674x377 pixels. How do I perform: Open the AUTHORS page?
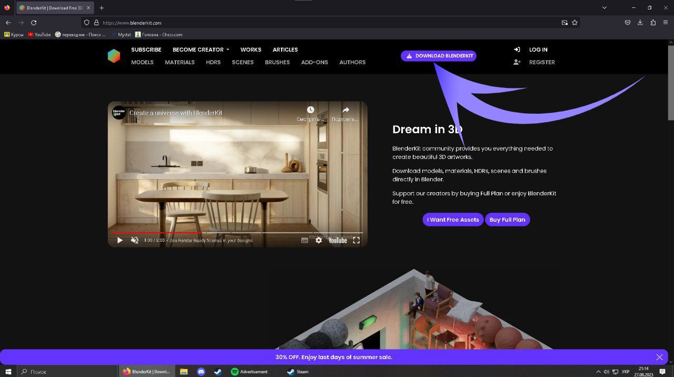[x=352, y=62]
